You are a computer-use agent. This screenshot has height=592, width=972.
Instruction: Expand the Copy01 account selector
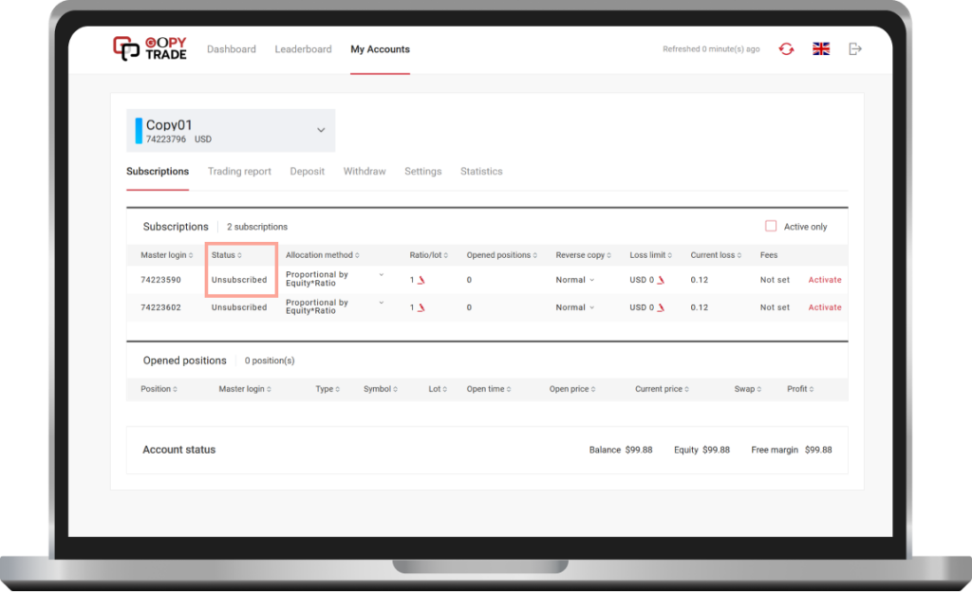(321, 128)
